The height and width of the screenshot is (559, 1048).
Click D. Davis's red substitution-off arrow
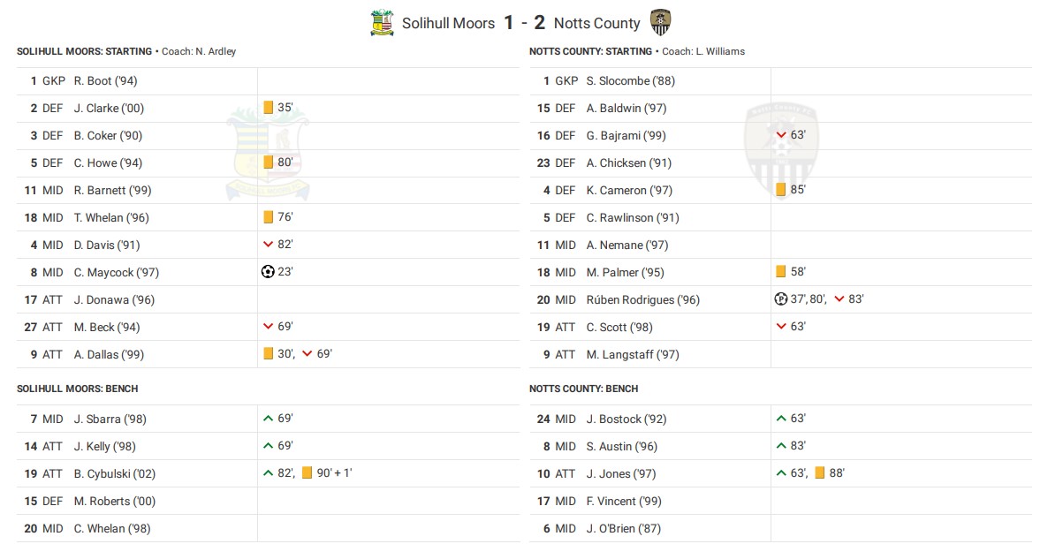[x=268, y=245]
